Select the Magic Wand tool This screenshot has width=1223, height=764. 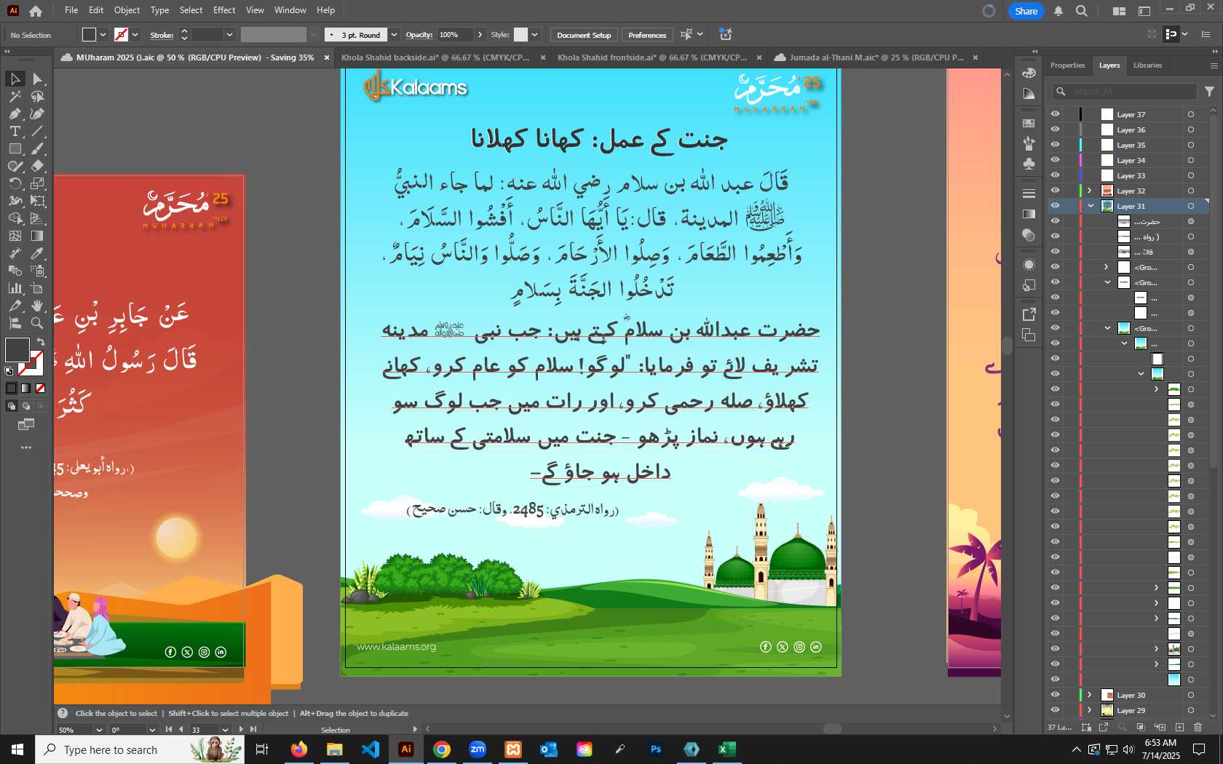point(15,96)
